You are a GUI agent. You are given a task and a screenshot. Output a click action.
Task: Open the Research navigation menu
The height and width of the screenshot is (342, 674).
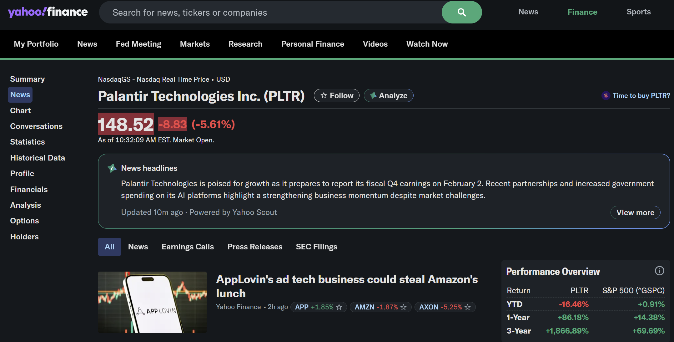tap(245, 44)
